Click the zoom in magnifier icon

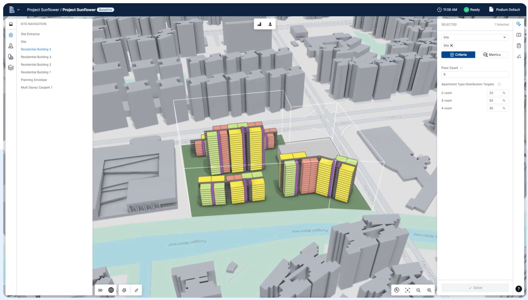click(429, 290)
